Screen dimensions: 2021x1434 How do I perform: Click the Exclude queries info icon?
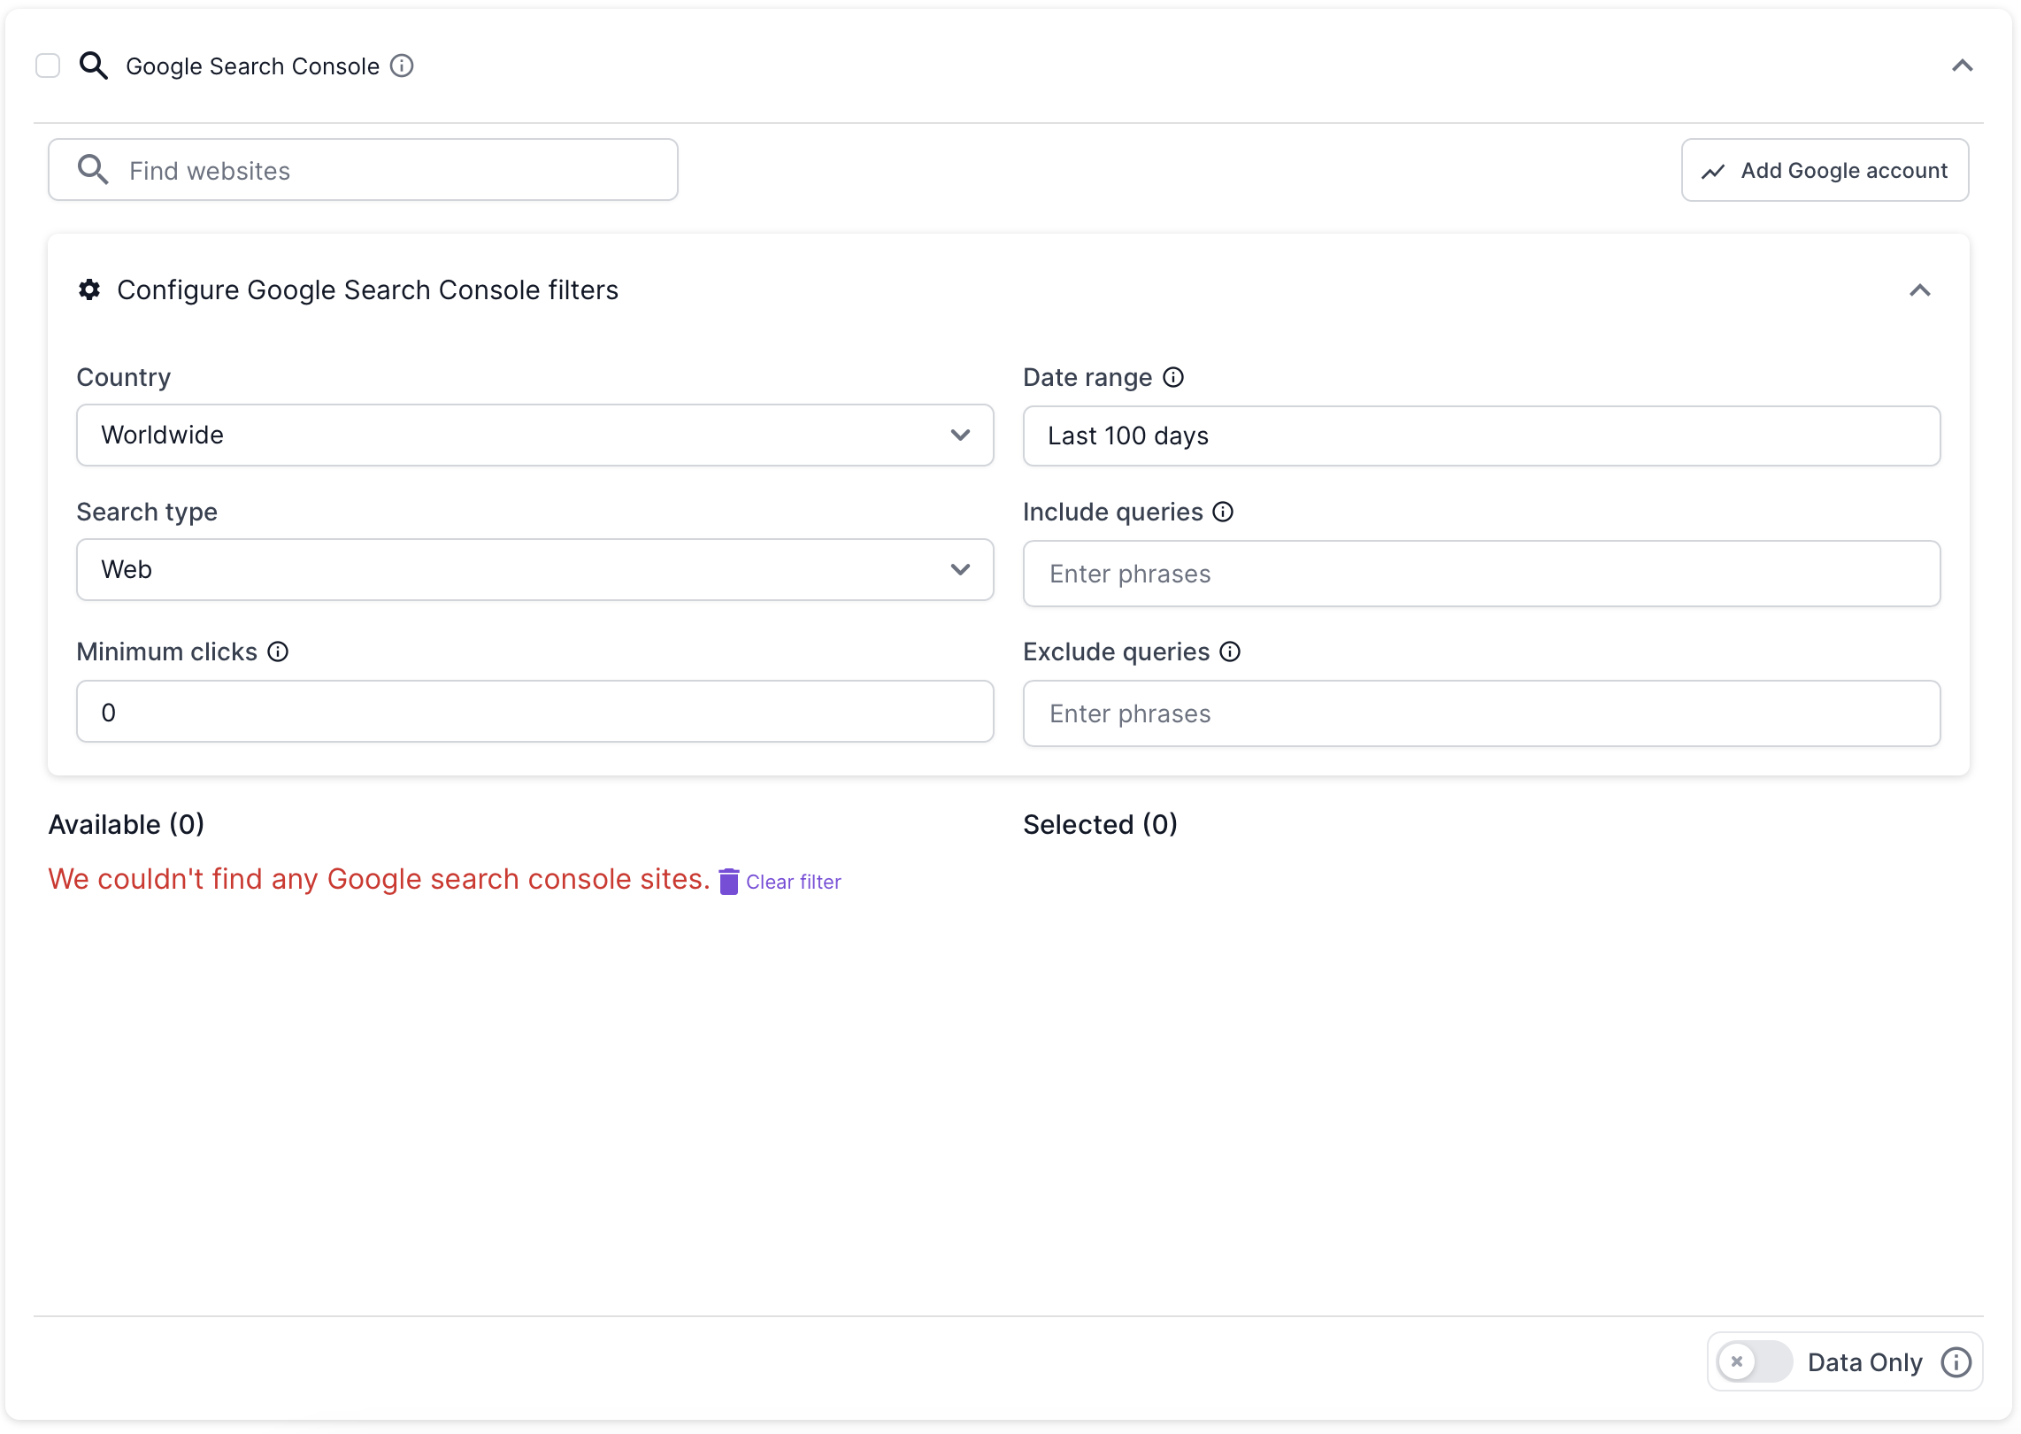tap(1230, 652)
